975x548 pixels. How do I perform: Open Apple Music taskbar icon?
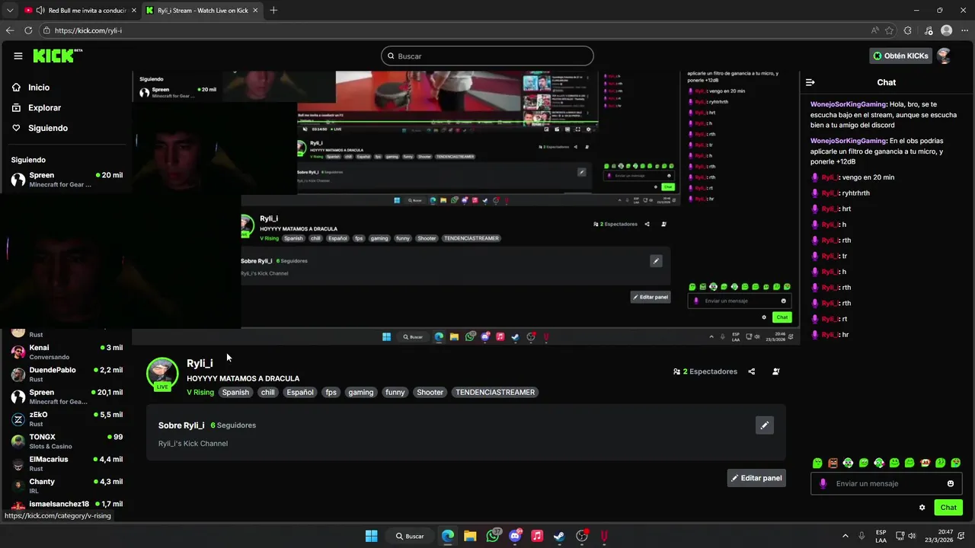pyautogui.click(x=537, y=536)
